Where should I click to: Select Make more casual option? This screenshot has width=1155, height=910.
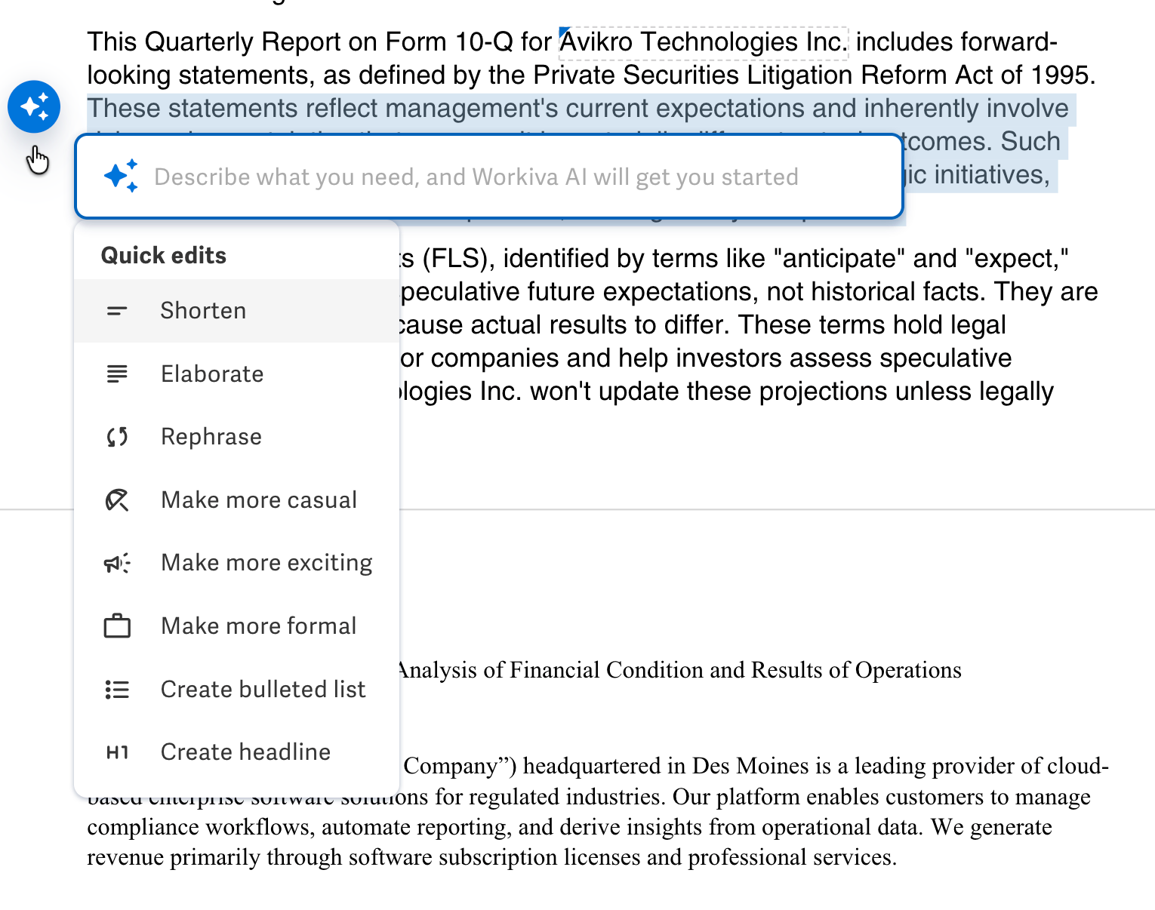[237, 500]
